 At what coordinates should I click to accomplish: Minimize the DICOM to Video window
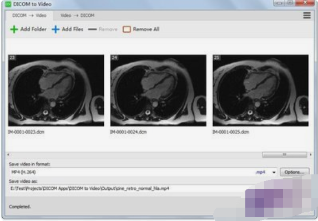coord(279,3)
